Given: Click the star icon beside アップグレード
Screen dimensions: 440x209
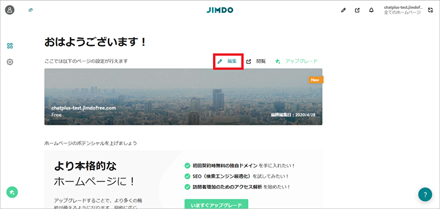Looking at the screenshot, I should click(x=278, y=61).
